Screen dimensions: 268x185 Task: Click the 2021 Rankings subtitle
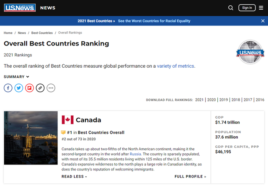pos(18,55)
